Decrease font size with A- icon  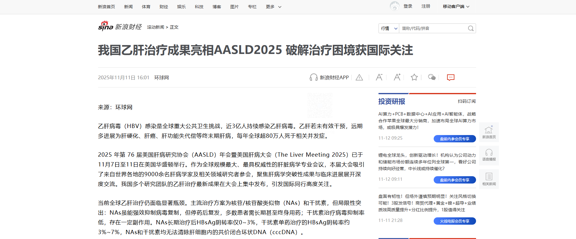pyautogui.click(x=379, y=77)
